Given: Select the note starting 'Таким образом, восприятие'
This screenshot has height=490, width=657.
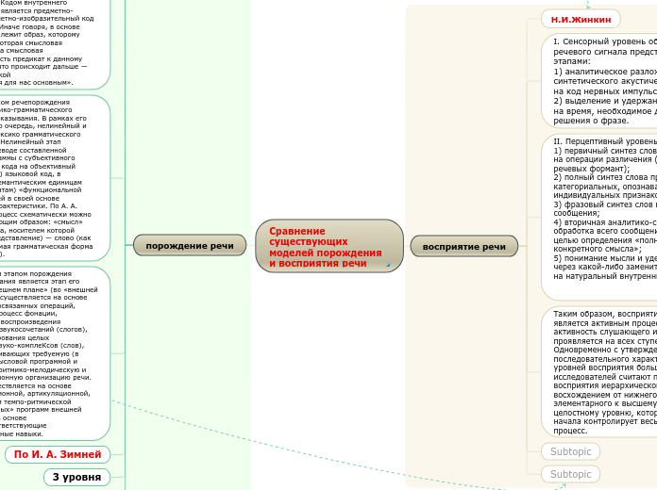Looking at the screenshot, I should coord(599,372).
